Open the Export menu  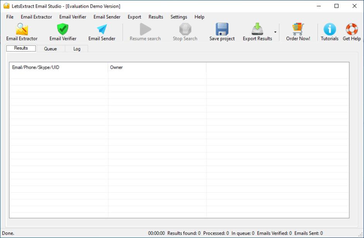[x=134, y=17]
